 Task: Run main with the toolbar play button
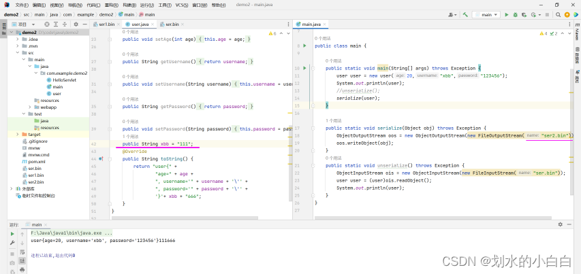(507, 15)
